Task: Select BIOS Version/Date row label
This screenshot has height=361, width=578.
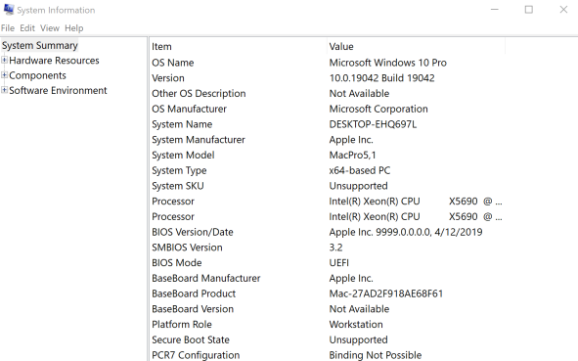Action: tap(193, 232)
